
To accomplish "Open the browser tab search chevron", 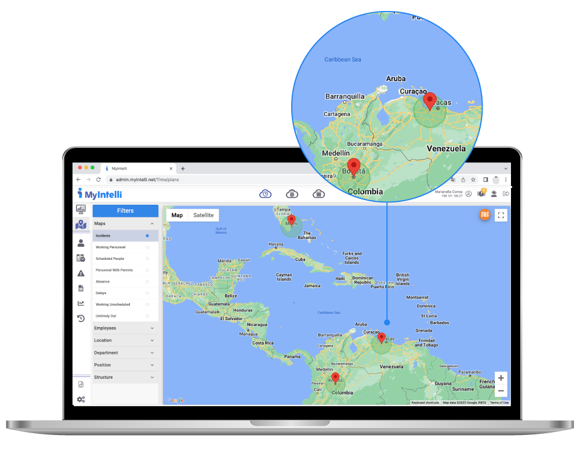I will (x=506, y=168).
